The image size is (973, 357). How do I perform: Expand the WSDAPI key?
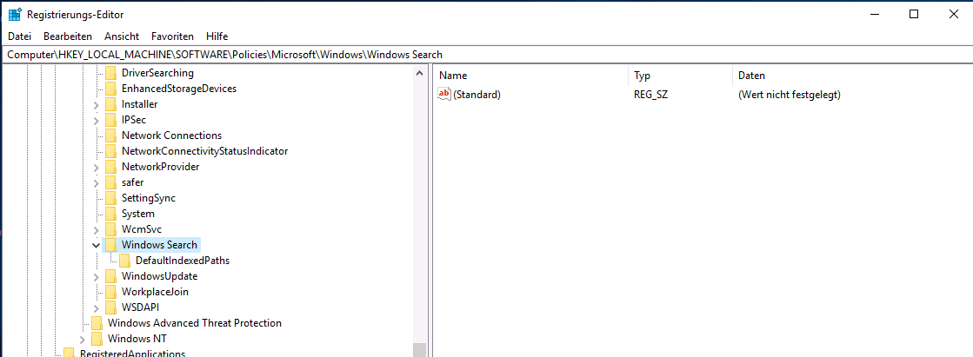(x=97, y=308)
